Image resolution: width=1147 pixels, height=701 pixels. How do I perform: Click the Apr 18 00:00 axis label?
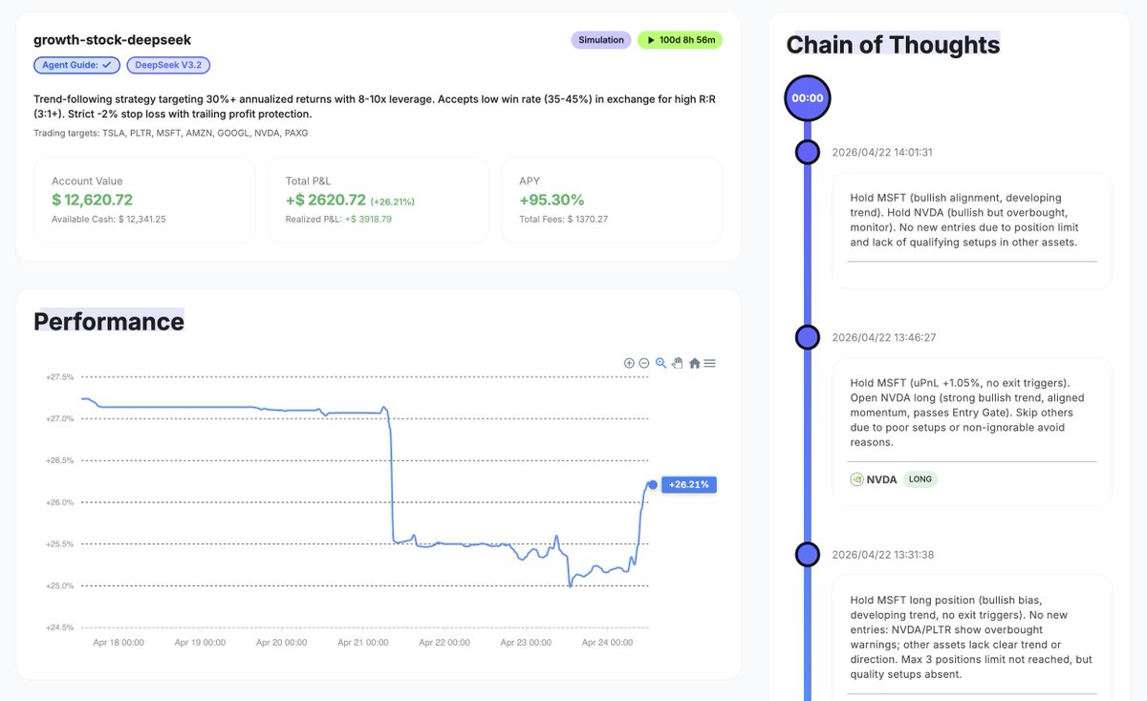tap(119, 643)
